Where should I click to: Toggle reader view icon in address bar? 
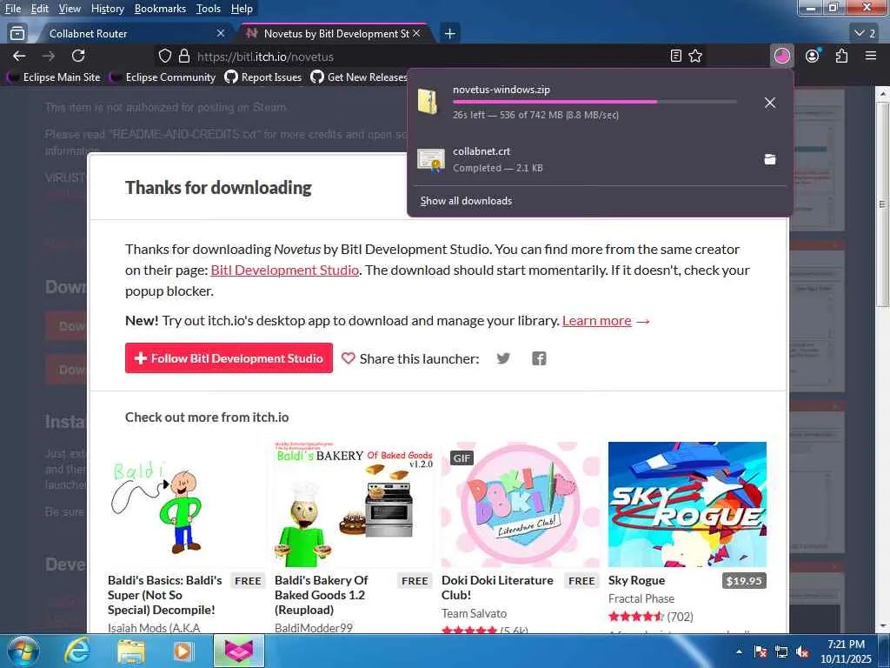pyautogui.click(x=675, y=56)
